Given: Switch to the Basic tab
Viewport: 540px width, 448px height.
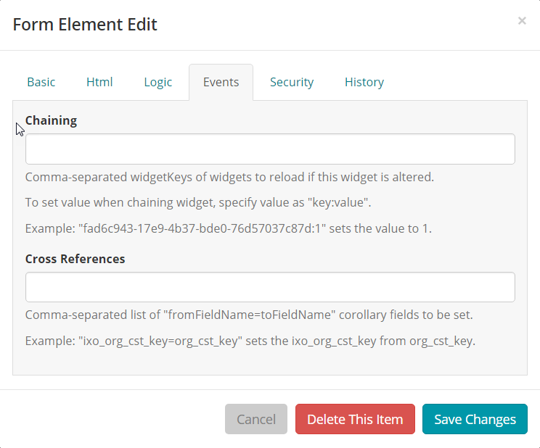Looking at the screenshot, I should click(x=41, y=82).
